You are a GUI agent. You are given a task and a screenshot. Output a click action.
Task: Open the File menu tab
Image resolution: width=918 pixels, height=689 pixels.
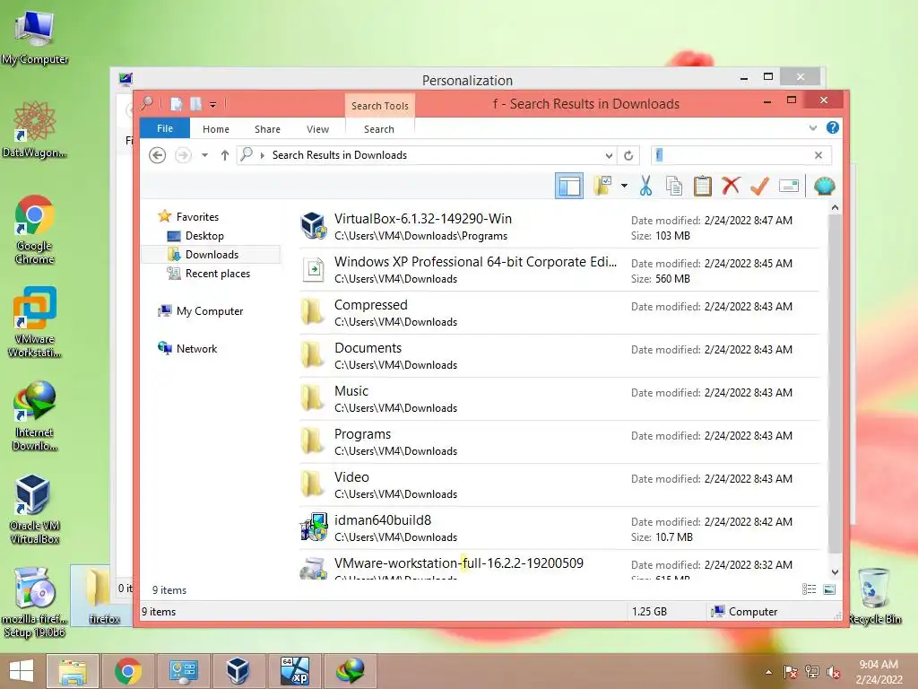165,128
